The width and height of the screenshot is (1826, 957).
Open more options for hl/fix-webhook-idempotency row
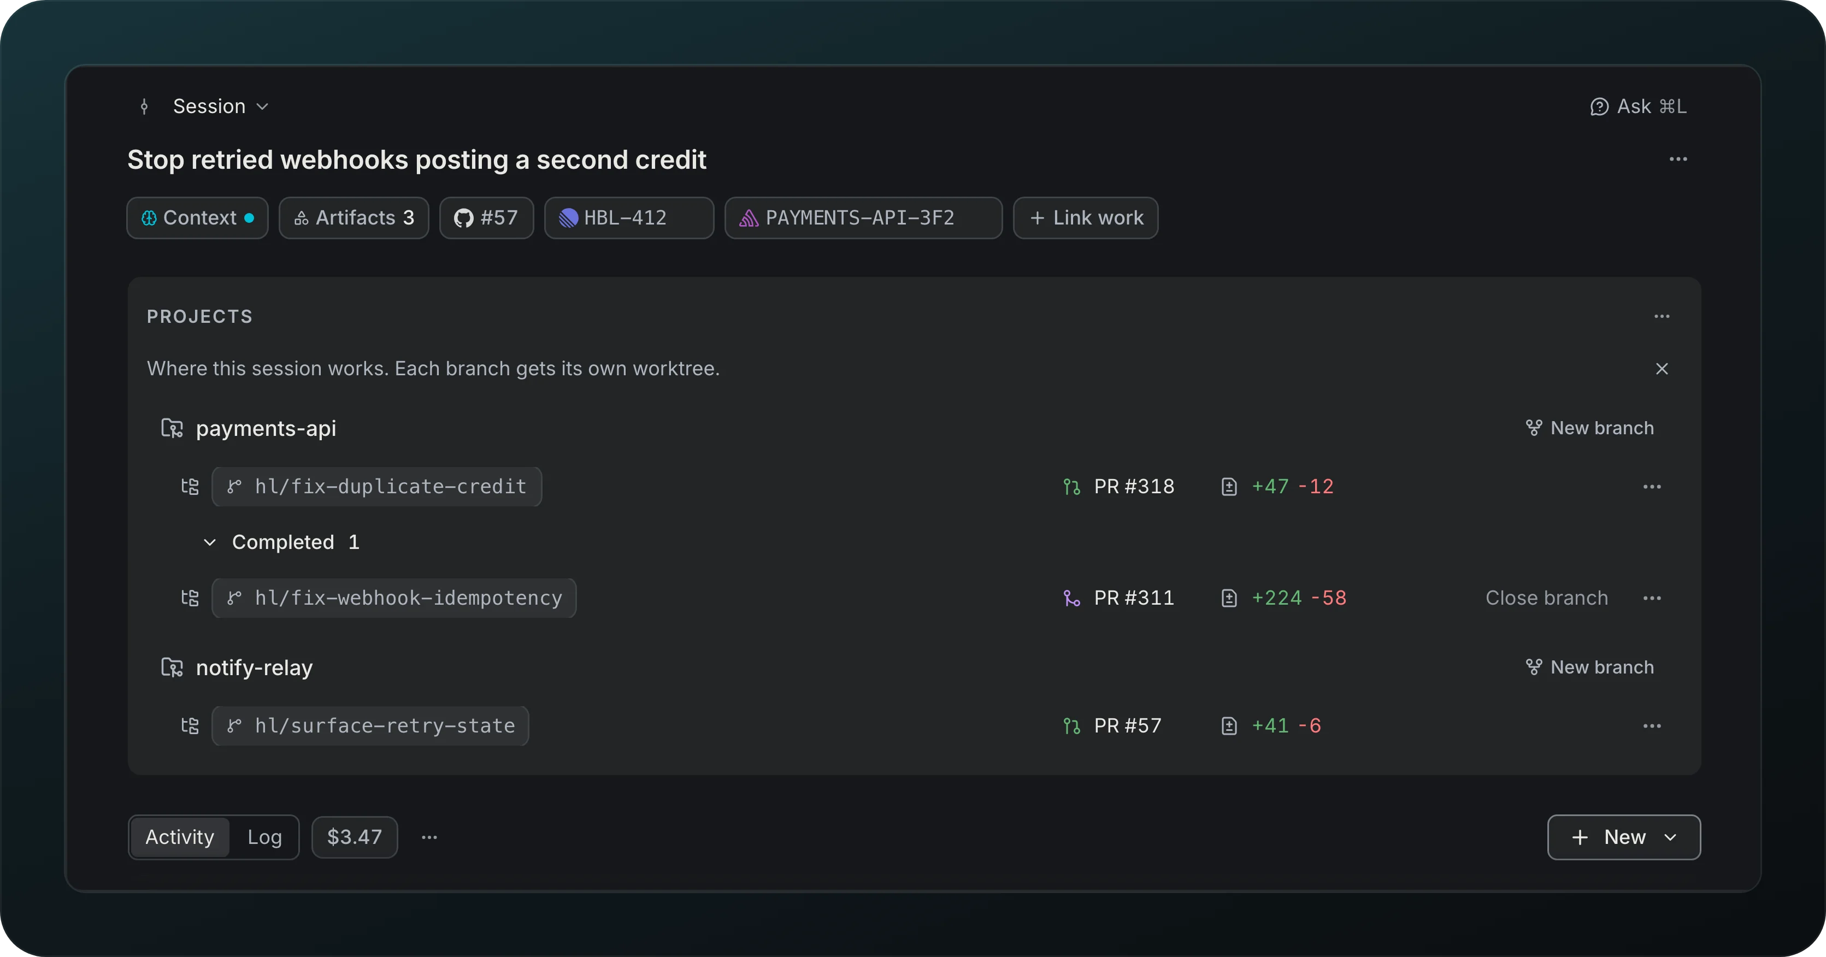(1652, 598)
